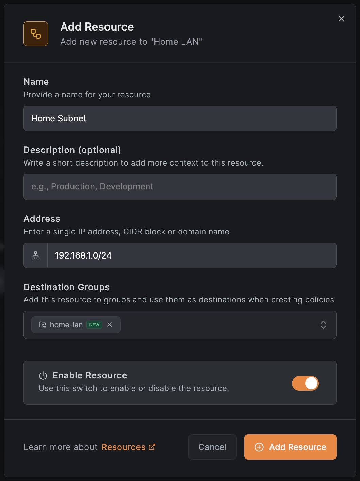
Task: Click the empty Description text field
Action: click(x=180, y=187)
